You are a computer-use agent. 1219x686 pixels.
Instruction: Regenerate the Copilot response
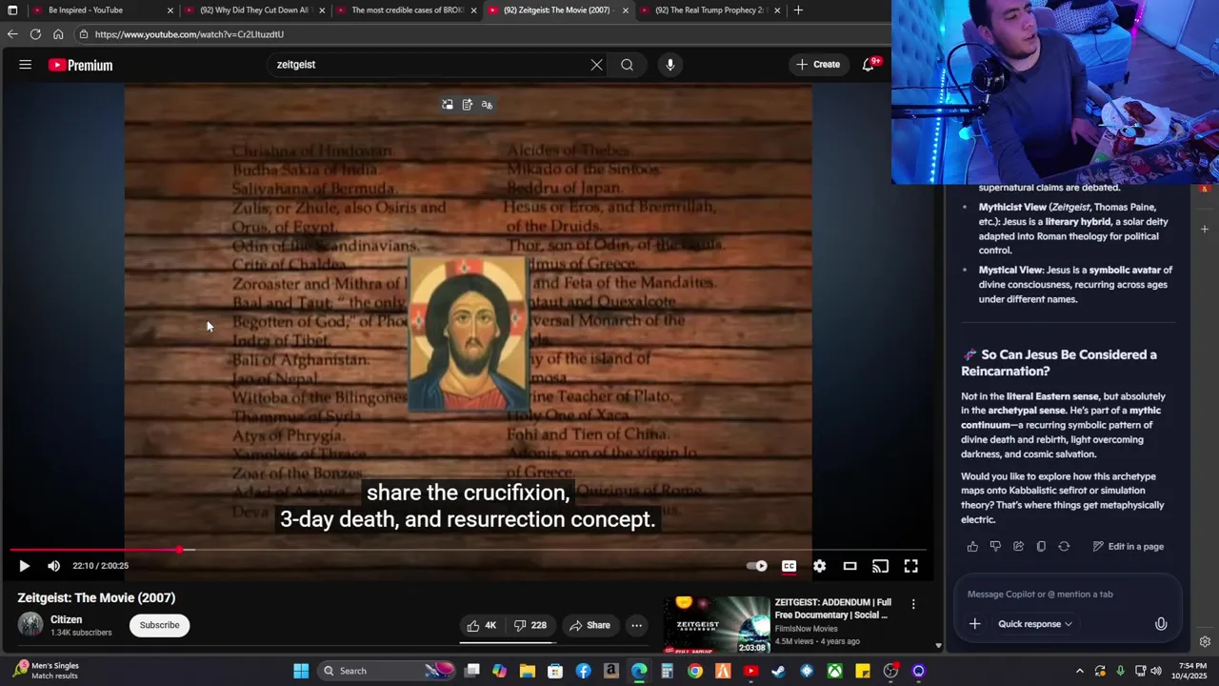pos(1064,547)
